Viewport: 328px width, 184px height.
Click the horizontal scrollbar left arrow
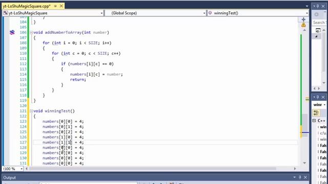pos(27,169)
